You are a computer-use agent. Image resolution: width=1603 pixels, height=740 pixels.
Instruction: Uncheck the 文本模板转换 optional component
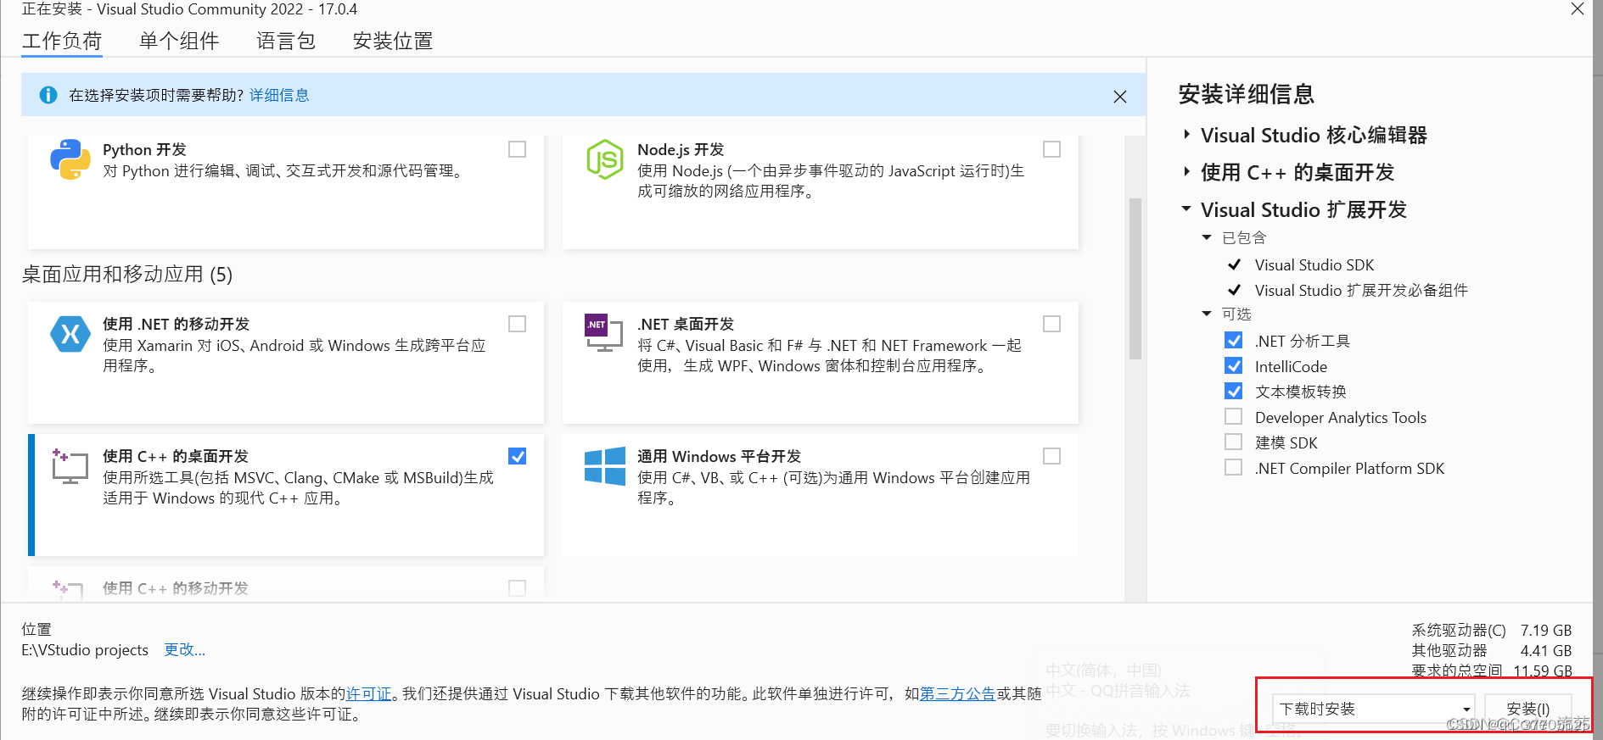point(1234,392)
